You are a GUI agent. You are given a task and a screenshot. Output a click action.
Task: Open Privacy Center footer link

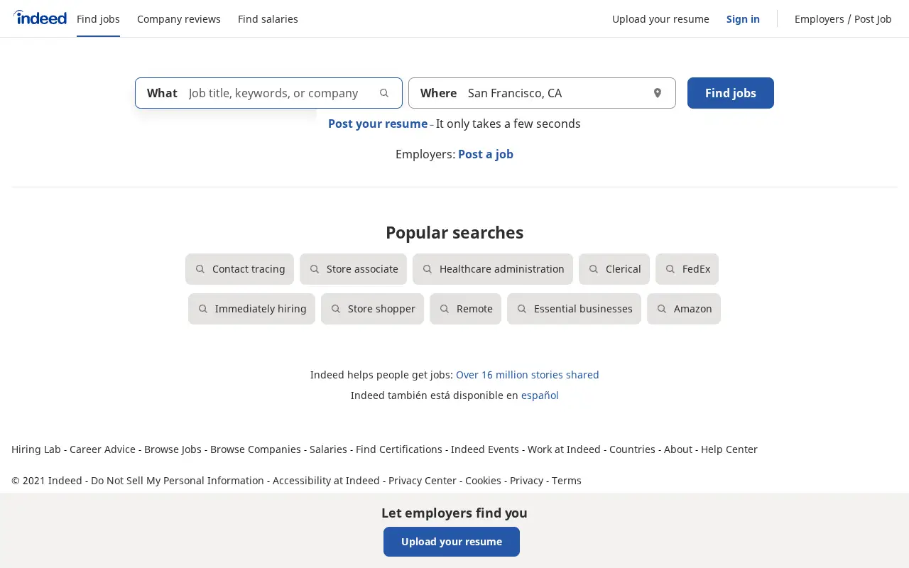click(423, 481)
